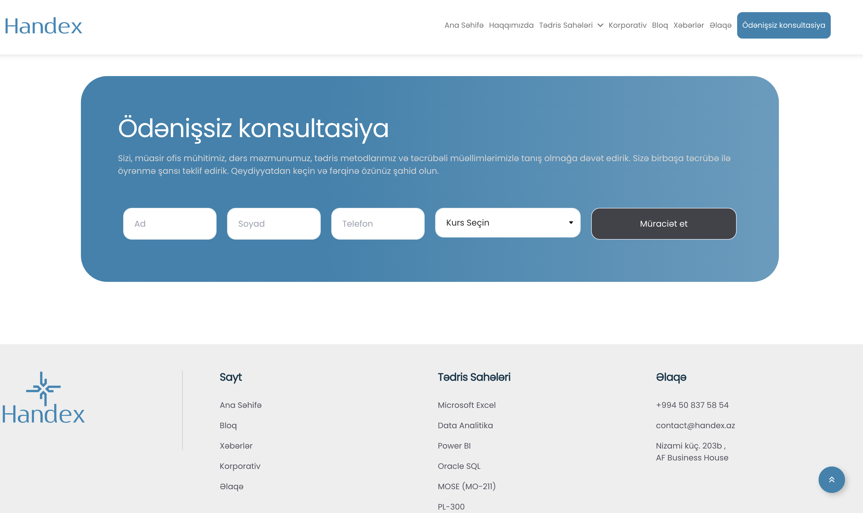The width and height of the screenshot is (863, 513).
Task: Click the Handex logo in header
Action: [43, 26]
